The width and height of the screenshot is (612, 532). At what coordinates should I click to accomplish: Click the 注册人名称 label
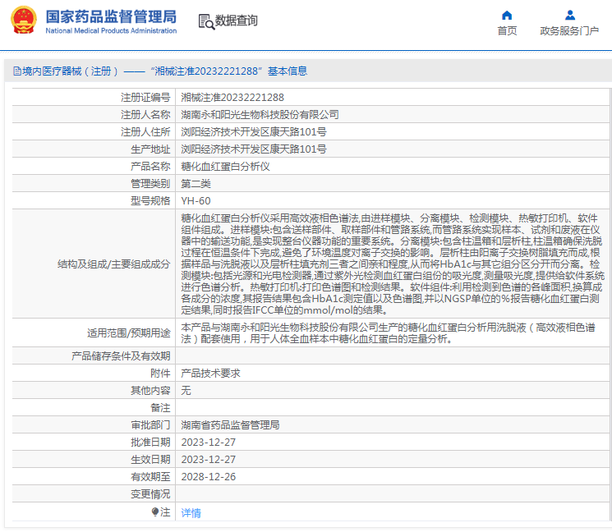tap(145, 114)
